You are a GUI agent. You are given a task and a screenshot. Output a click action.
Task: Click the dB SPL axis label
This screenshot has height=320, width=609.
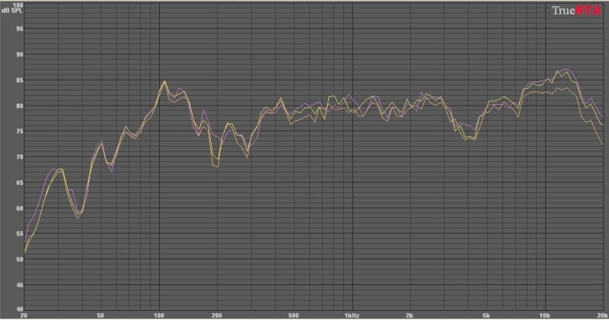coord(12,9)
